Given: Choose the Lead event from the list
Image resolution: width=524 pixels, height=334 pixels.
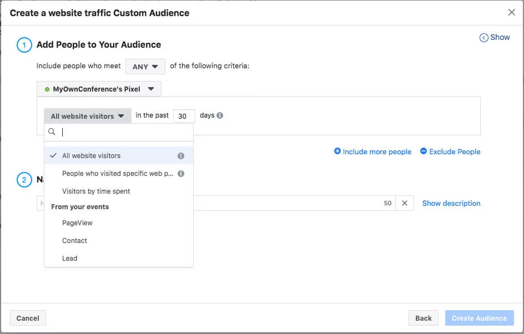Looking at the screenshot, I should coord(70,258).
